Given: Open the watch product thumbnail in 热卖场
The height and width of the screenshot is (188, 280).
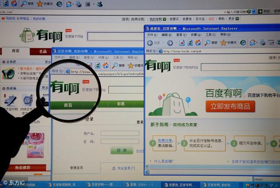Looking at the screenshot, I should pyautogui.click(x=28, y=100).
